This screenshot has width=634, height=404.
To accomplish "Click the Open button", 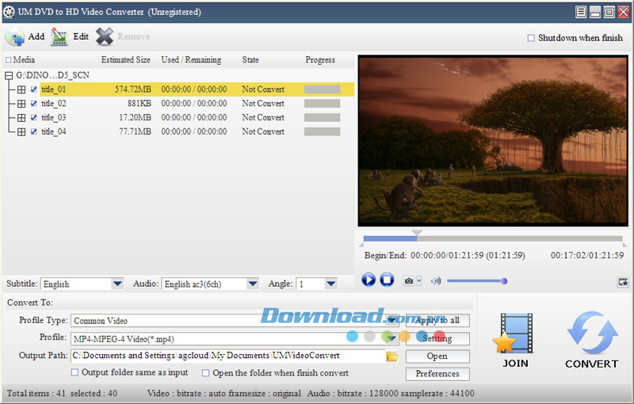I will [x=437, y=356].
